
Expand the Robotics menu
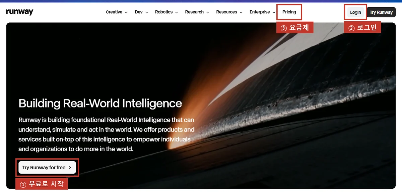coord(166,12)
